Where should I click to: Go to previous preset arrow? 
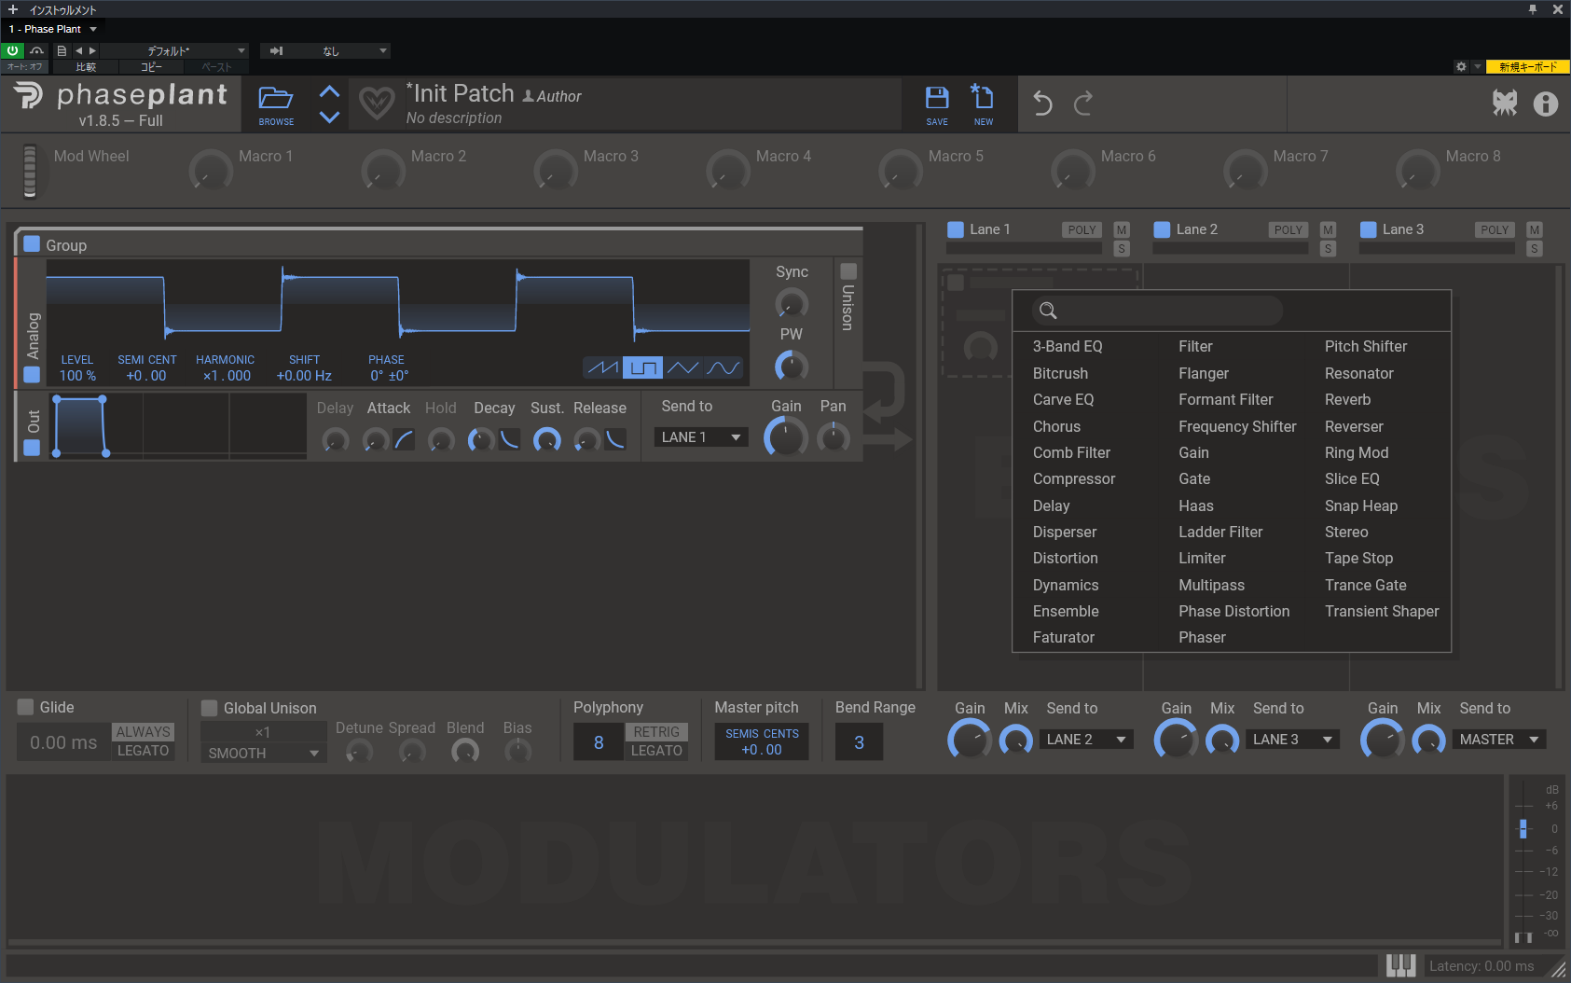coord(329,91)
